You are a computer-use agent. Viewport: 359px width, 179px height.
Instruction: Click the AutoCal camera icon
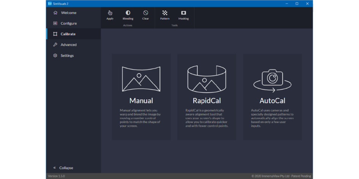(x=272, y=80)
